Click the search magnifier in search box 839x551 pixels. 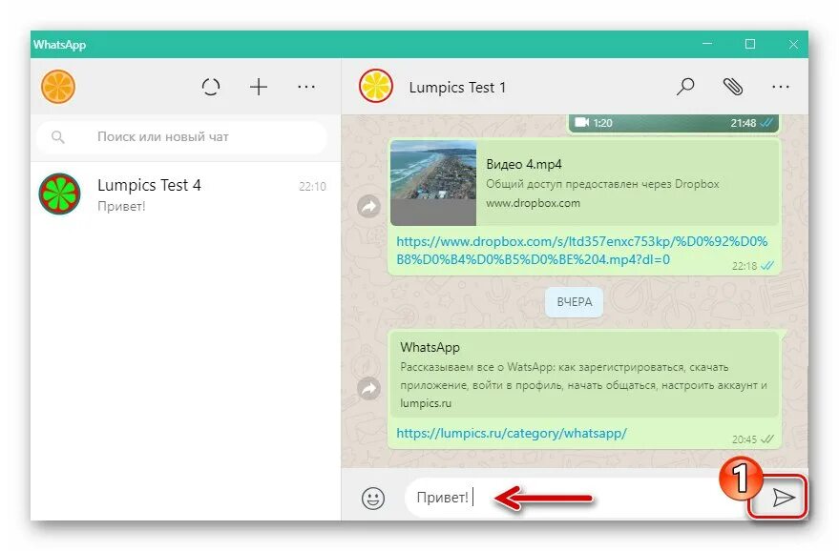pos(58,137)
